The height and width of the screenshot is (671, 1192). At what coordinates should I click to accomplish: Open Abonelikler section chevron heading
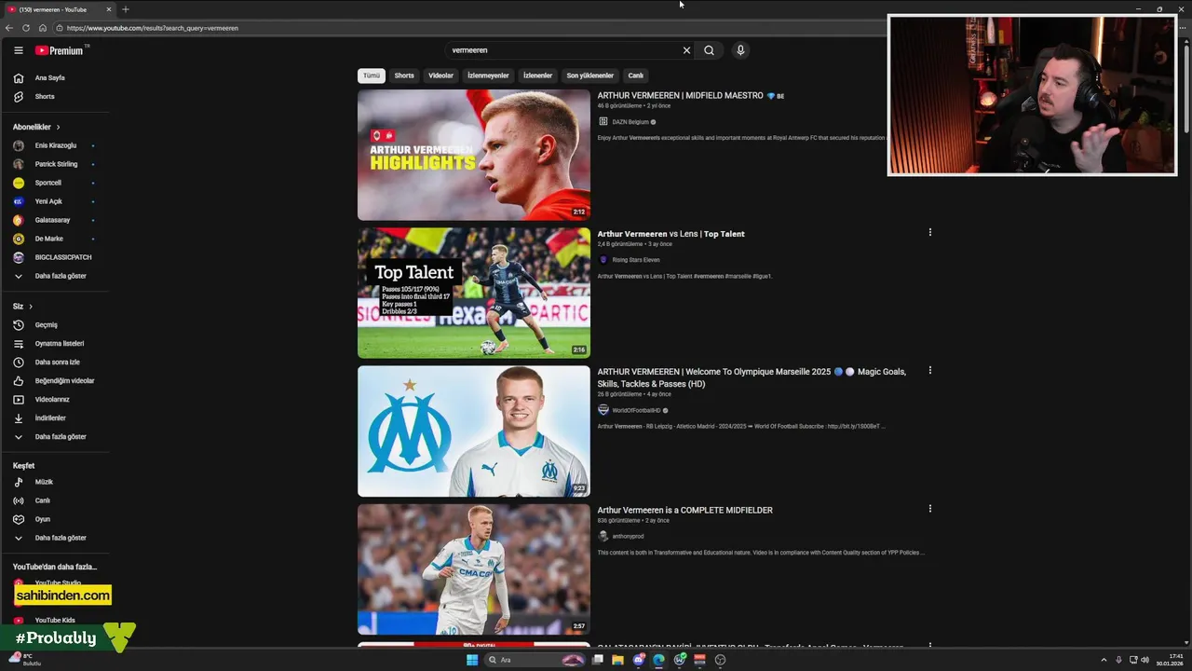(36, 127)
